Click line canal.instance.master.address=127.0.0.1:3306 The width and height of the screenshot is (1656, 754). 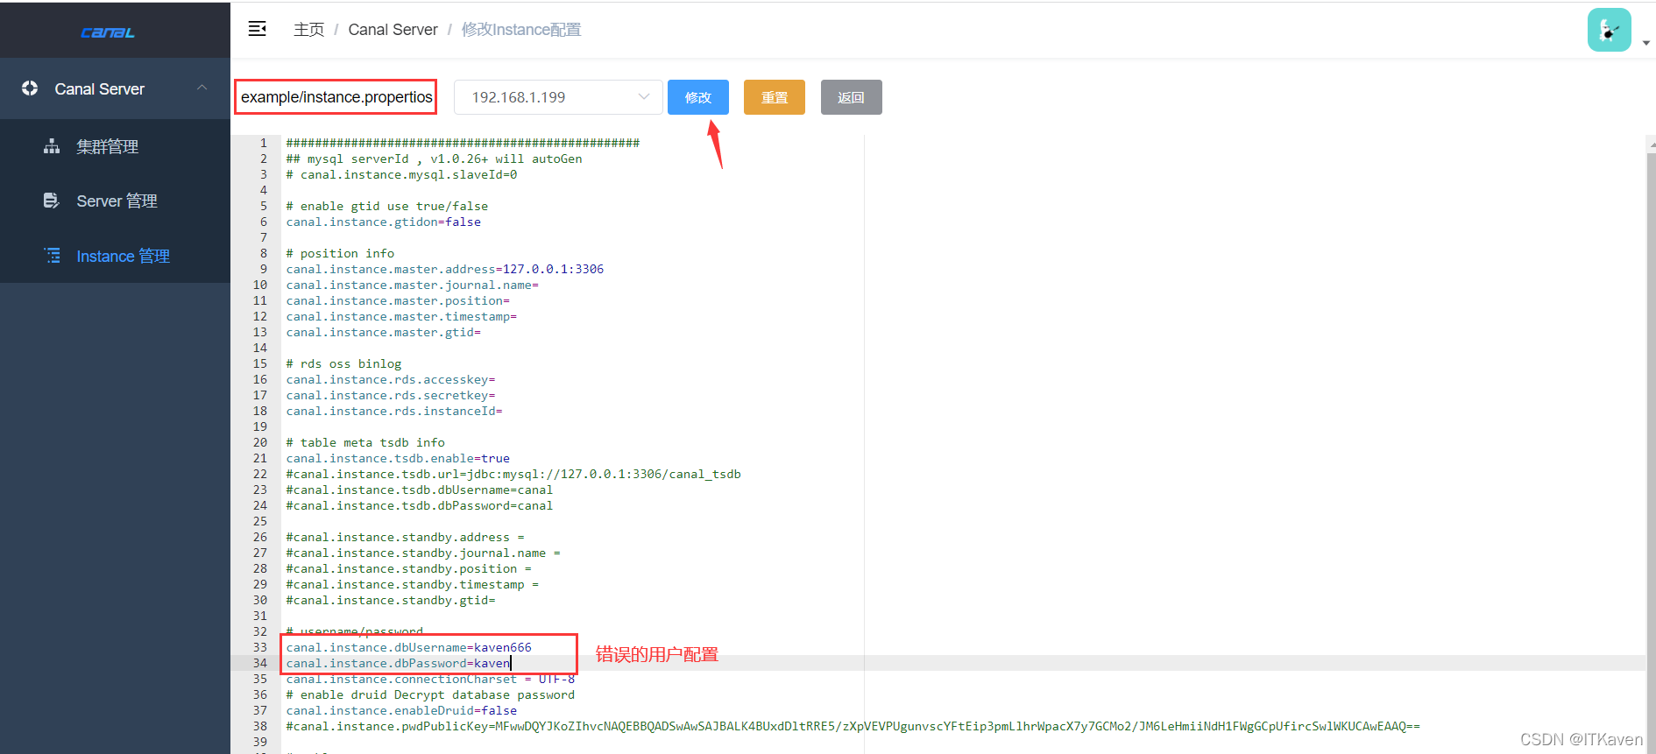[444, 269]
